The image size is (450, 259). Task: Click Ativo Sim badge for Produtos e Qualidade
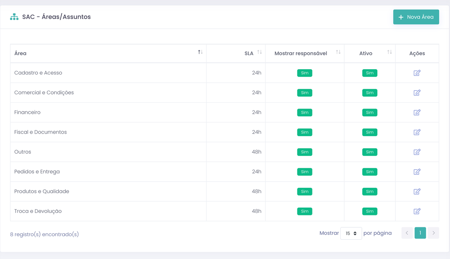[x=370, y=191]
